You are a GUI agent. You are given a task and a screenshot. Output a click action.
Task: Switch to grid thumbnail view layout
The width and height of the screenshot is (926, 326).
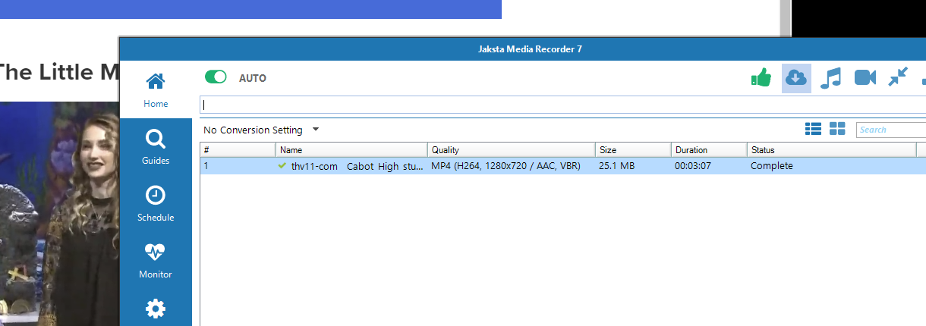click(837, 129)
